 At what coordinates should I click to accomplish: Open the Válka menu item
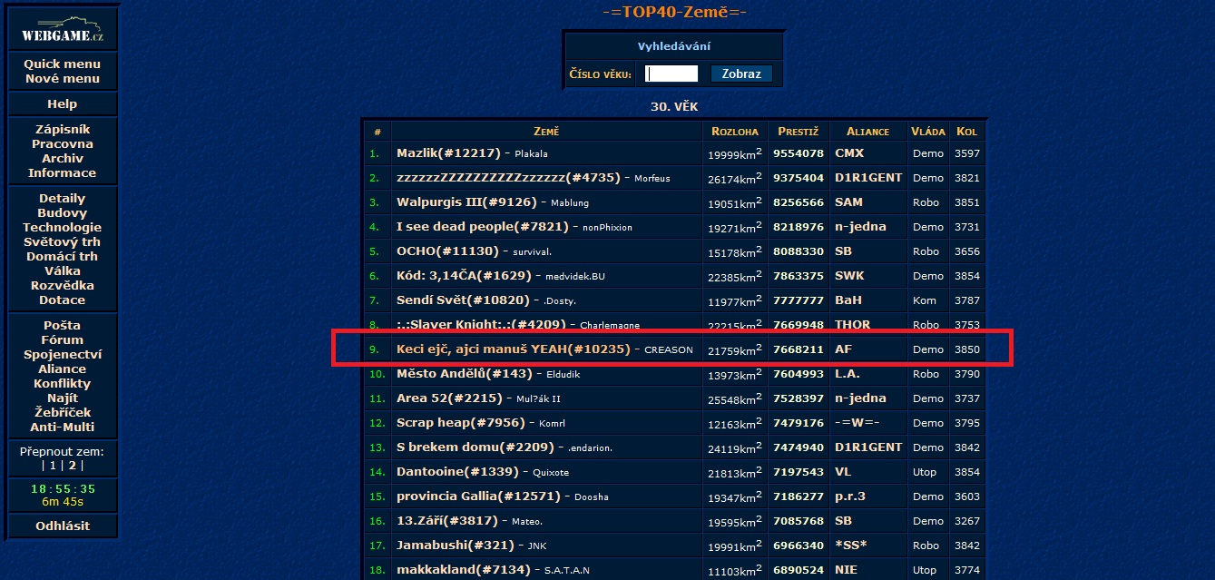[62, 271]
